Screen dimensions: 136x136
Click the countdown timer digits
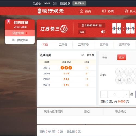click(x=123, y=28)
